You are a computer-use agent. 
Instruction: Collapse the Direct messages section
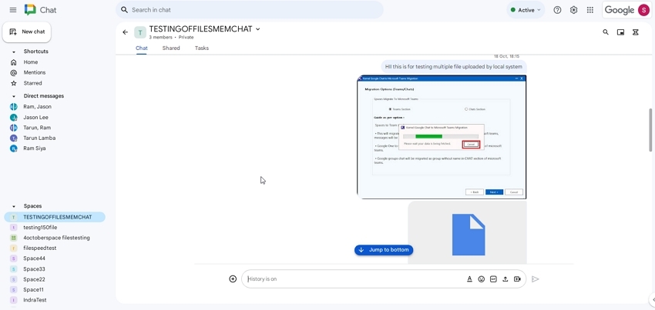pos(13,96)
